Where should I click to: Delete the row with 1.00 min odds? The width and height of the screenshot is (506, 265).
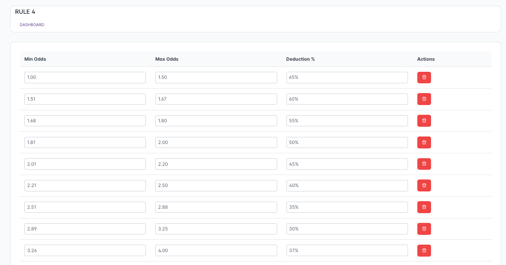424,78
